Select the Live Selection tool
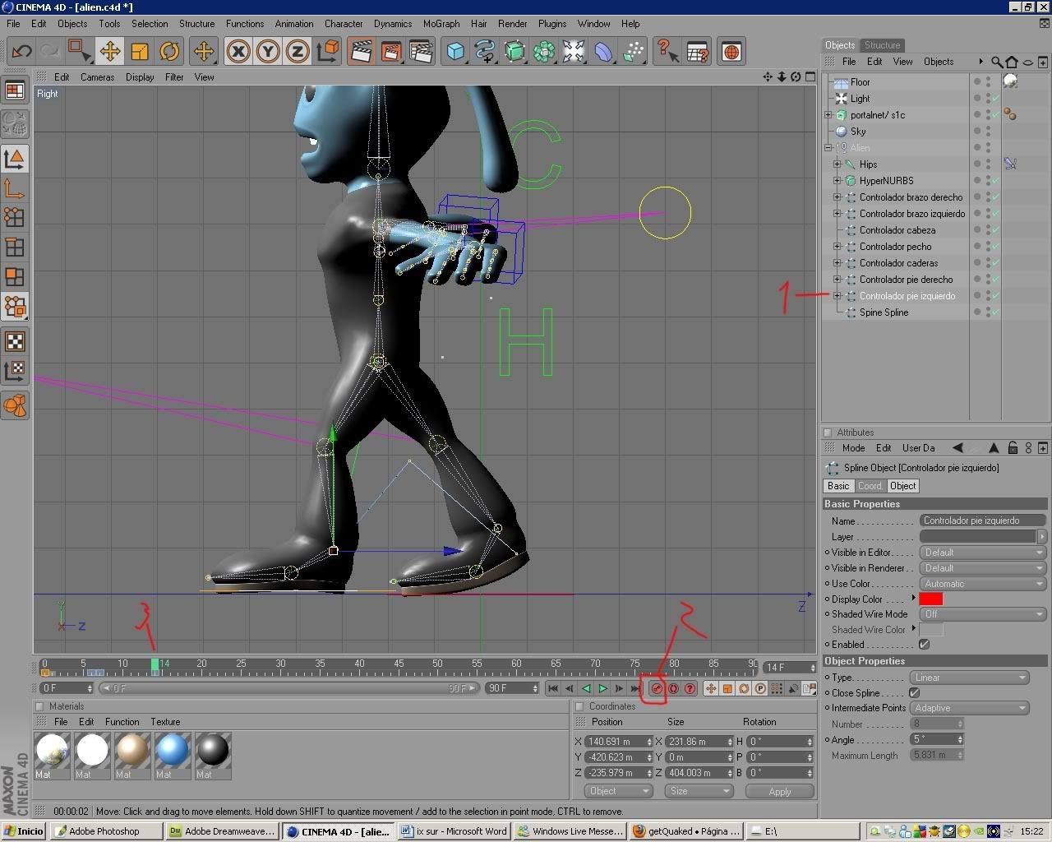The width and height of the screenshot is (1052, 842). (80, 52)
